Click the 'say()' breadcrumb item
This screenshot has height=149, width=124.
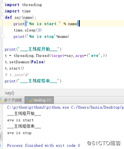coord(10,93)
